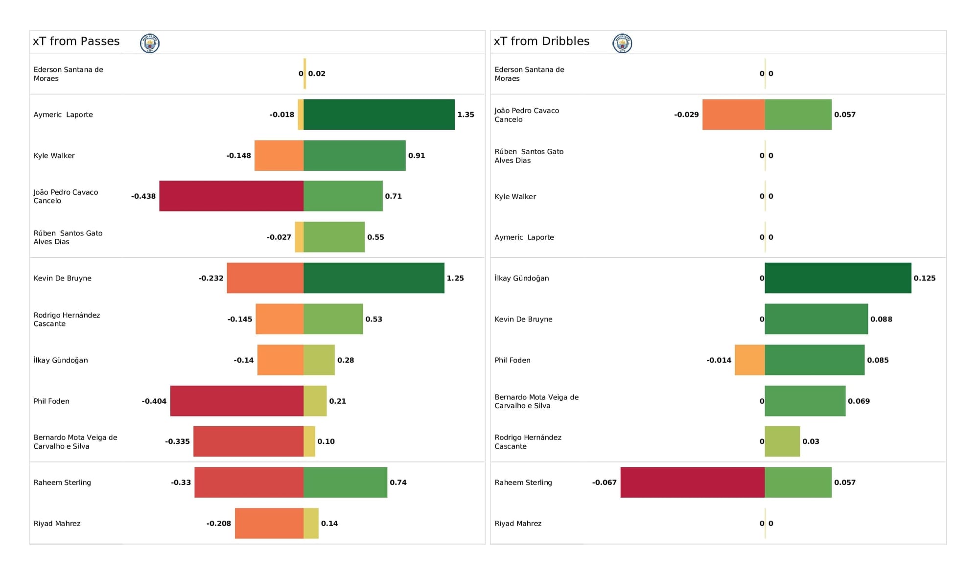
Task: Click Kevin De Bruyne's green 0.088 dribbles bar
Action: tap(816, 319)
